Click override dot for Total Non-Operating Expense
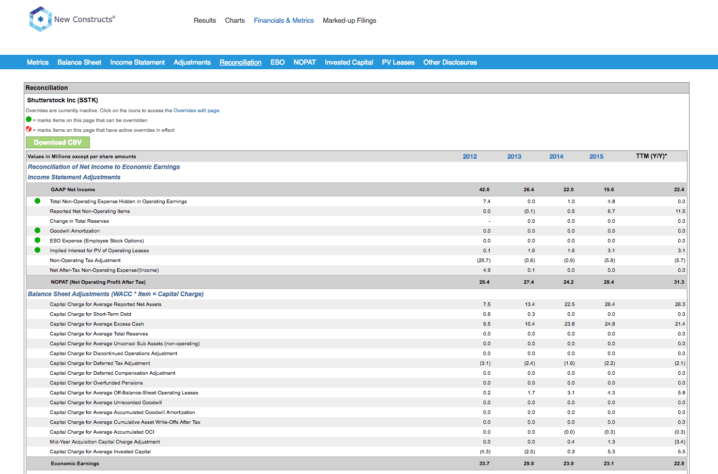Viewport: 718px width, 474px height. click(x=37, y=201)
